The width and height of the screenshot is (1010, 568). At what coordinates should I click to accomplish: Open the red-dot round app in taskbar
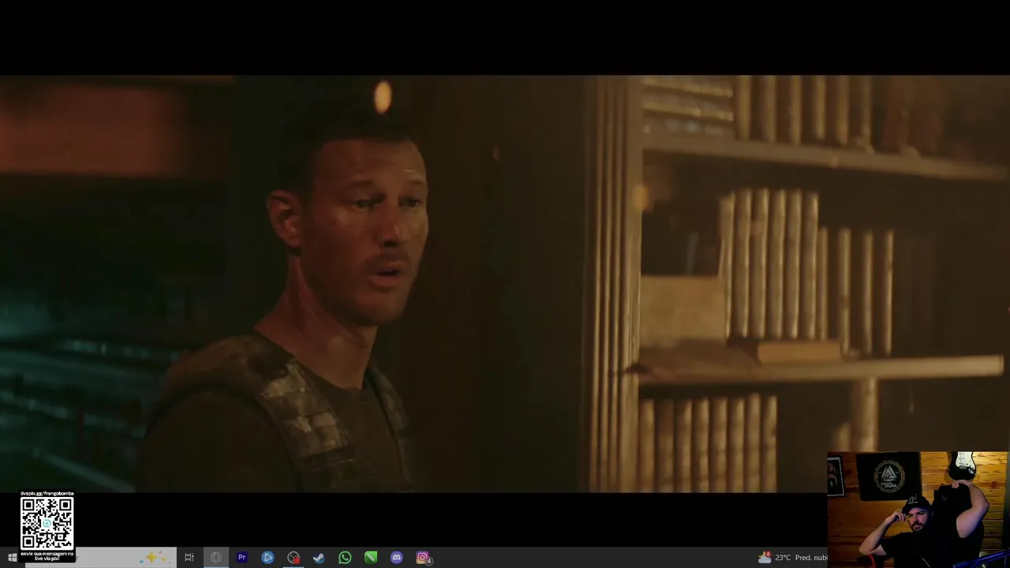pyautogui.click(x=294, y=558)
